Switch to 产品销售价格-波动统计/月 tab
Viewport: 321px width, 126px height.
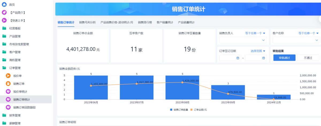117,22
